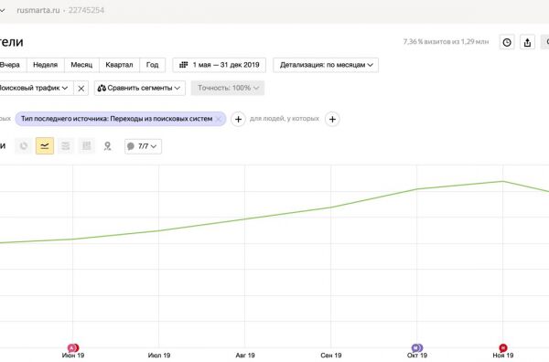The height and width of the screenshot is (362, 549).
Task: Click the export share icon
Action: 527,42
